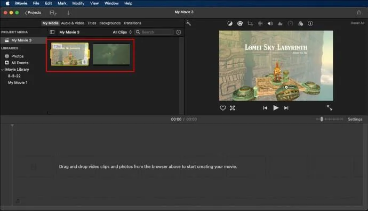Click the import media down-arrow icon
This screenshot has height=211, width=368.
(68, 13)
